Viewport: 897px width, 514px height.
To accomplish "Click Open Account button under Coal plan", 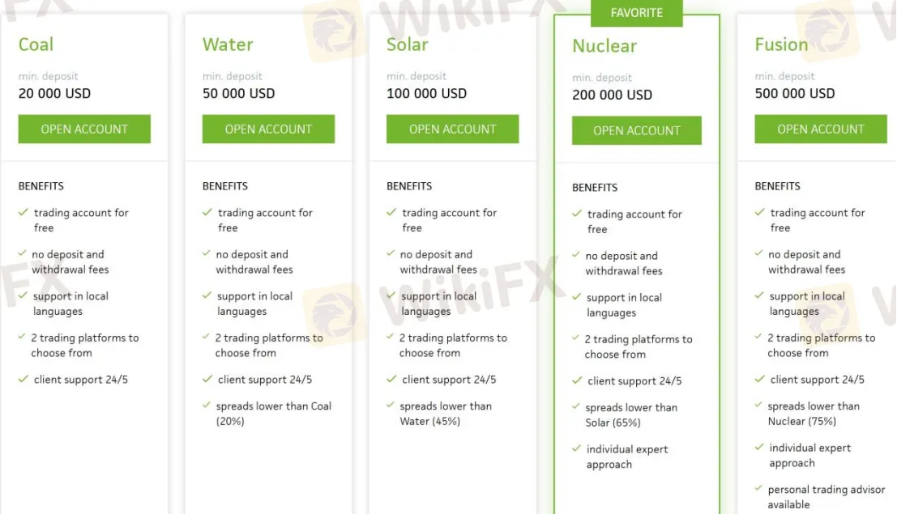I will [x=84, y=130].
